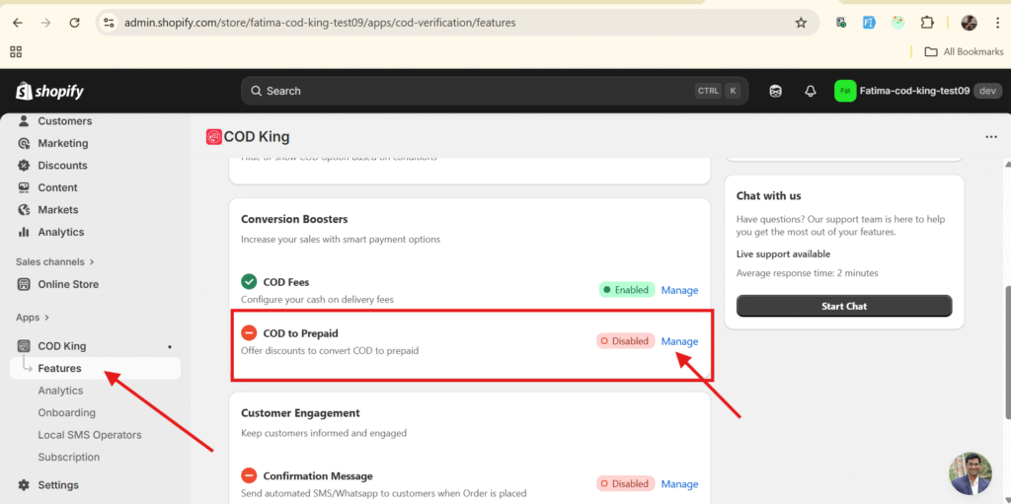Viewport: 1011px width, 504px height.
Task: Open Chrome apps grid icon
Action: pyautogui.click(x=16, y=51)
